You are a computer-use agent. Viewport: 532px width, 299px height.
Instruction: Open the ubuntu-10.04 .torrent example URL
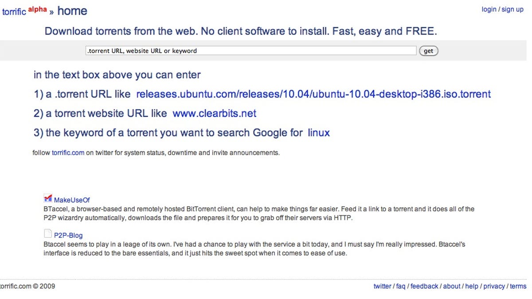pos(313,94)
